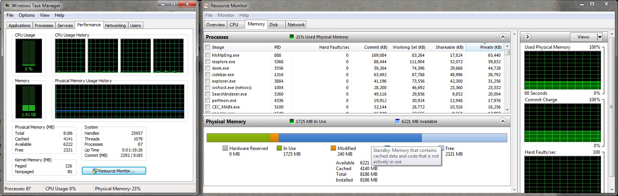Toggle the select-all checkbox beside Image header

tap(208, 47)
